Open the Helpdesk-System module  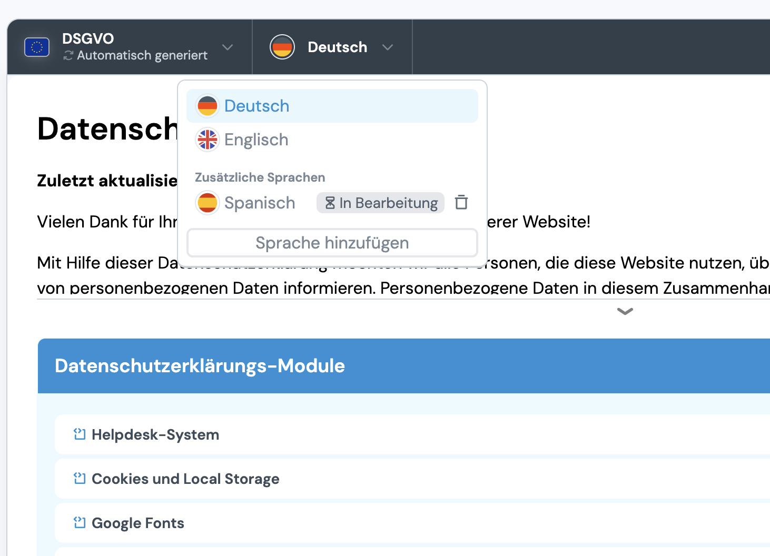tap(155, 434)
